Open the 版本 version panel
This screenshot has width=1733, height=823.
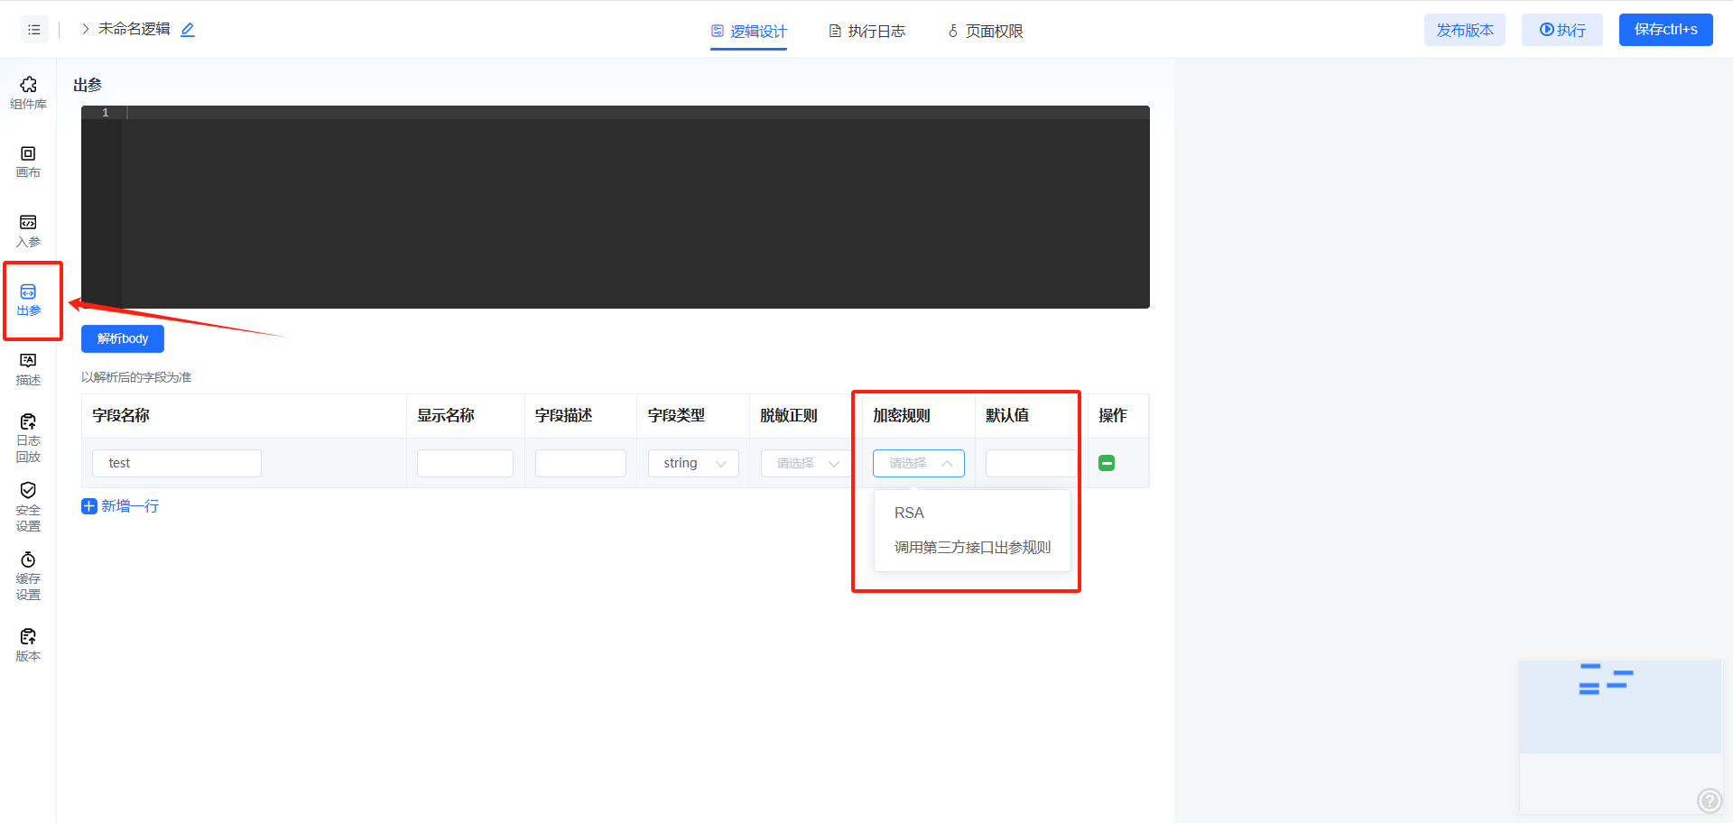tap(28, 645)
